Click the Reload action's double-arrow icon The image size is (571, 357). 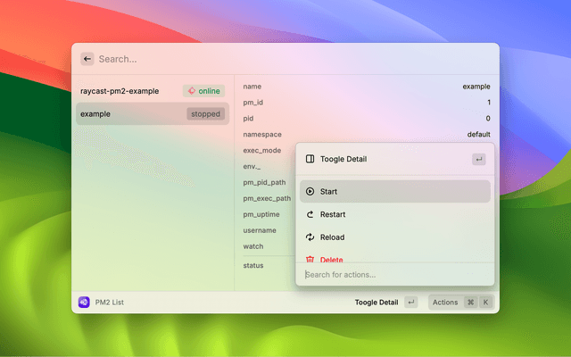pos(310,237)
